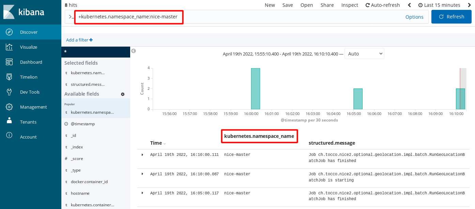The width and height of the screenshot is (475, 209).
Task: Click Share in top menu
Action: click(x=327, y=5)
